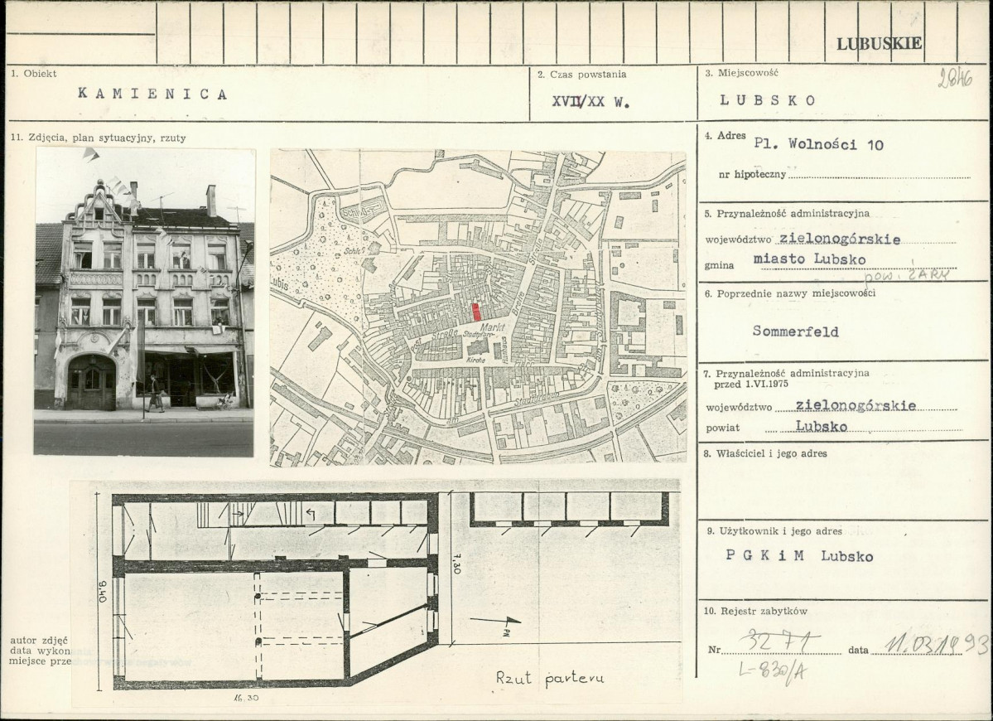
Task: Click the address 'Pl. Wolności 10'
Action: click(x=818, y=144)
